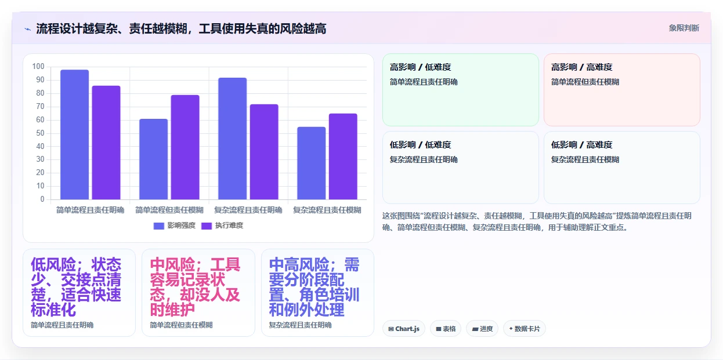This screenshot has height=360, width=723.
Task: Select the 高影响 / 低难度 quadrant card
Action: [x=461, y=90]
